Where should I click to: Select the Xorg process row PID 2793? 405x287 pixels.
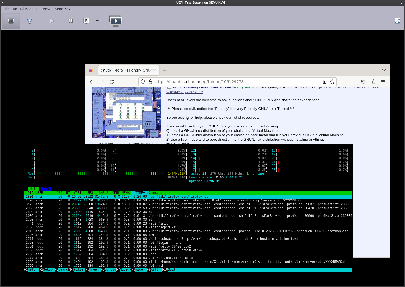188,200
